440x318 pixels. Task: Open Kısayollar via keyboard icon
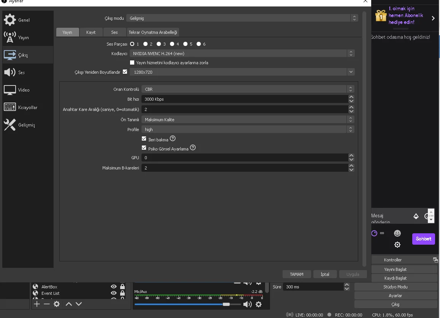(10, 107)
